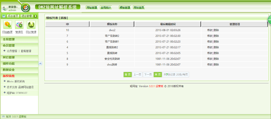Click 修改 for 直接跳转 (ID 5)

click(x=210, y=53)
